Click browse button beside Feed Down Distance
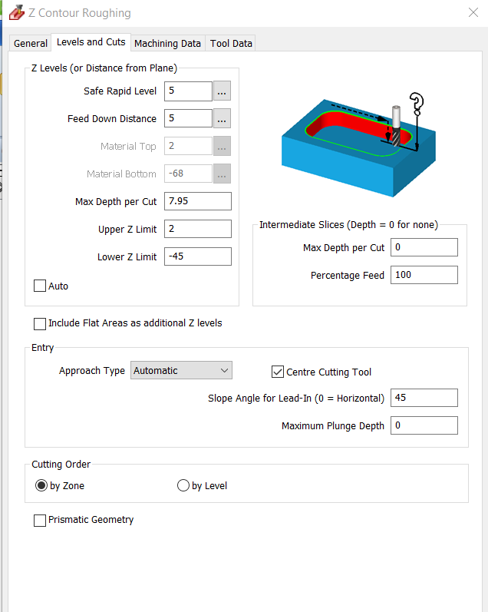488x612 pixels. point(222,119)
